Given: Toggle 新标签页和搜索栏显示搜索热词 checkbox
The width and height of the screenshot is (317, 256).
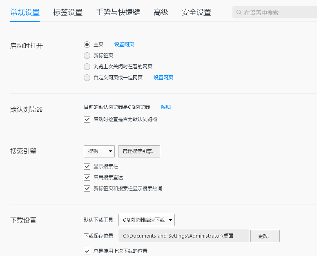Looking at the screenshot, I should tap(87, 189).
